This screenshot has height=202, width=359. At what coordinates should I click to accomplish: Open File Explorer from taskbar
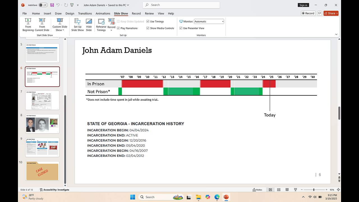pos(198,197)
